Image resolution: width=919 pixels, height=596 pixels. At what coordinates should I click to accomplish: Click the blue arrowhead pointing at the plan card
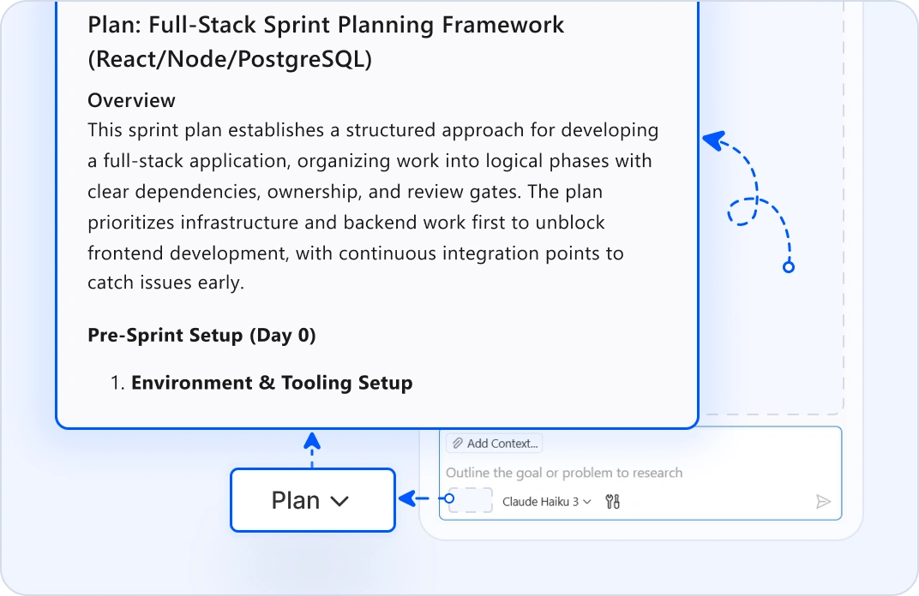714,140
